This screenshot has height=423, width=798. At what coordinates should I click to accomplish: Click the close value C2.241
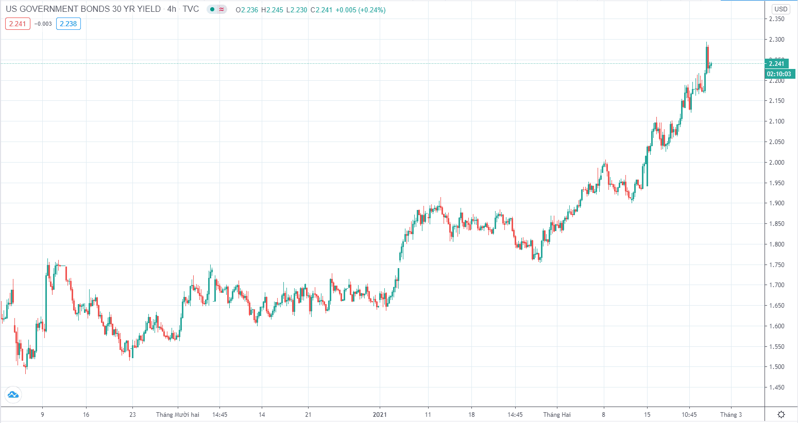pos(322,10)
